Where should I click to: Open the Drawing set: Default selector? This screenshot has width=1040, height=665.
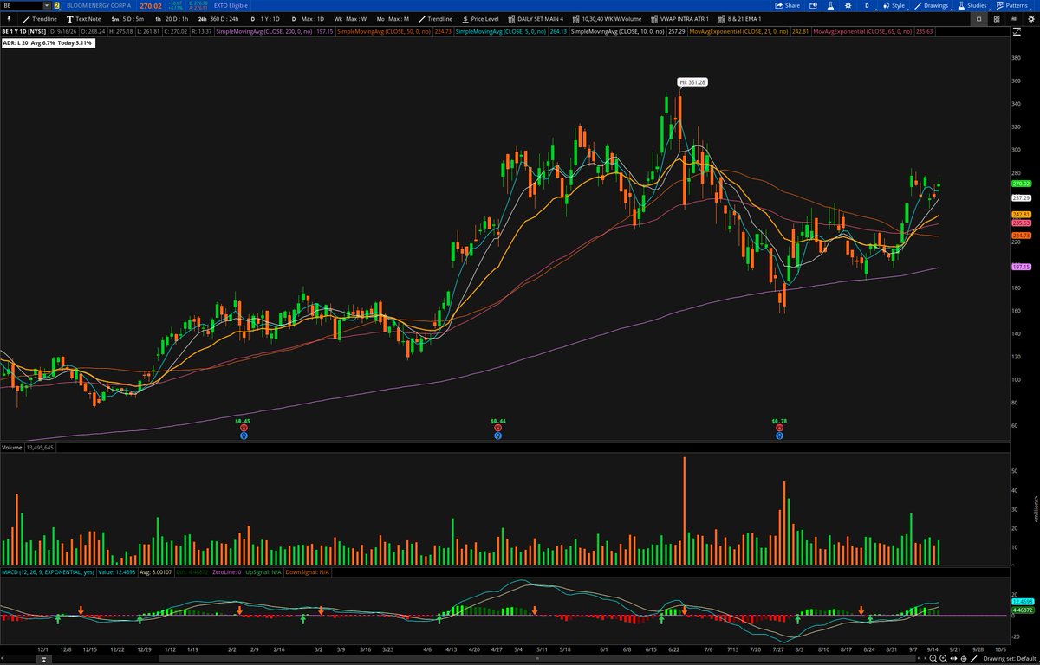1010,659
